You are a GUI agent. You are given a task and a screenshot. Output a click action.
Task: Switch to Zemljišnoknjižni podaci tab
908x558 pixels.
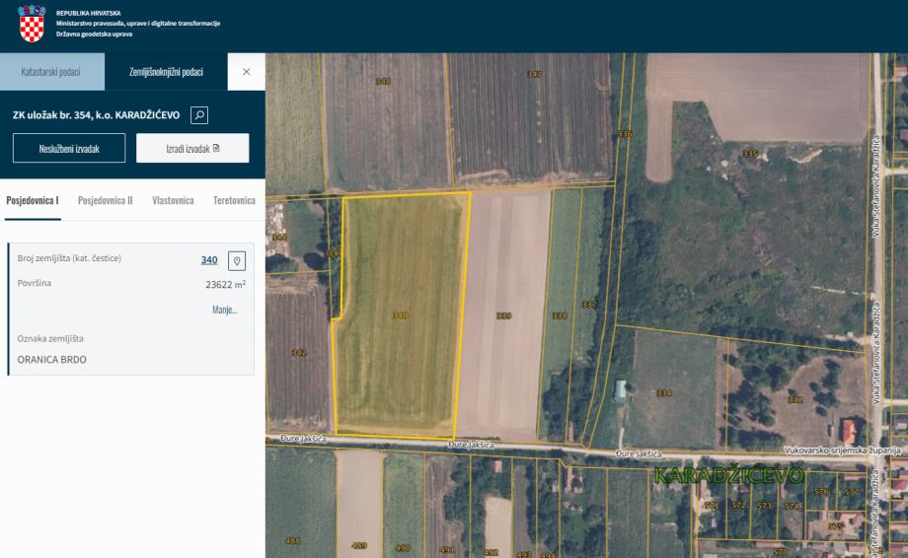point(166,72)
